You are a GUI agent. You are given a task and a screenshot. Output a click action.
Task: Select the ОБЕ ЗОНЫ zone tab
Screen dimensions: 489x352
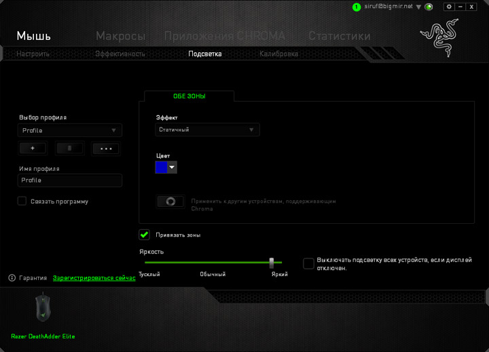click(189, 96)
